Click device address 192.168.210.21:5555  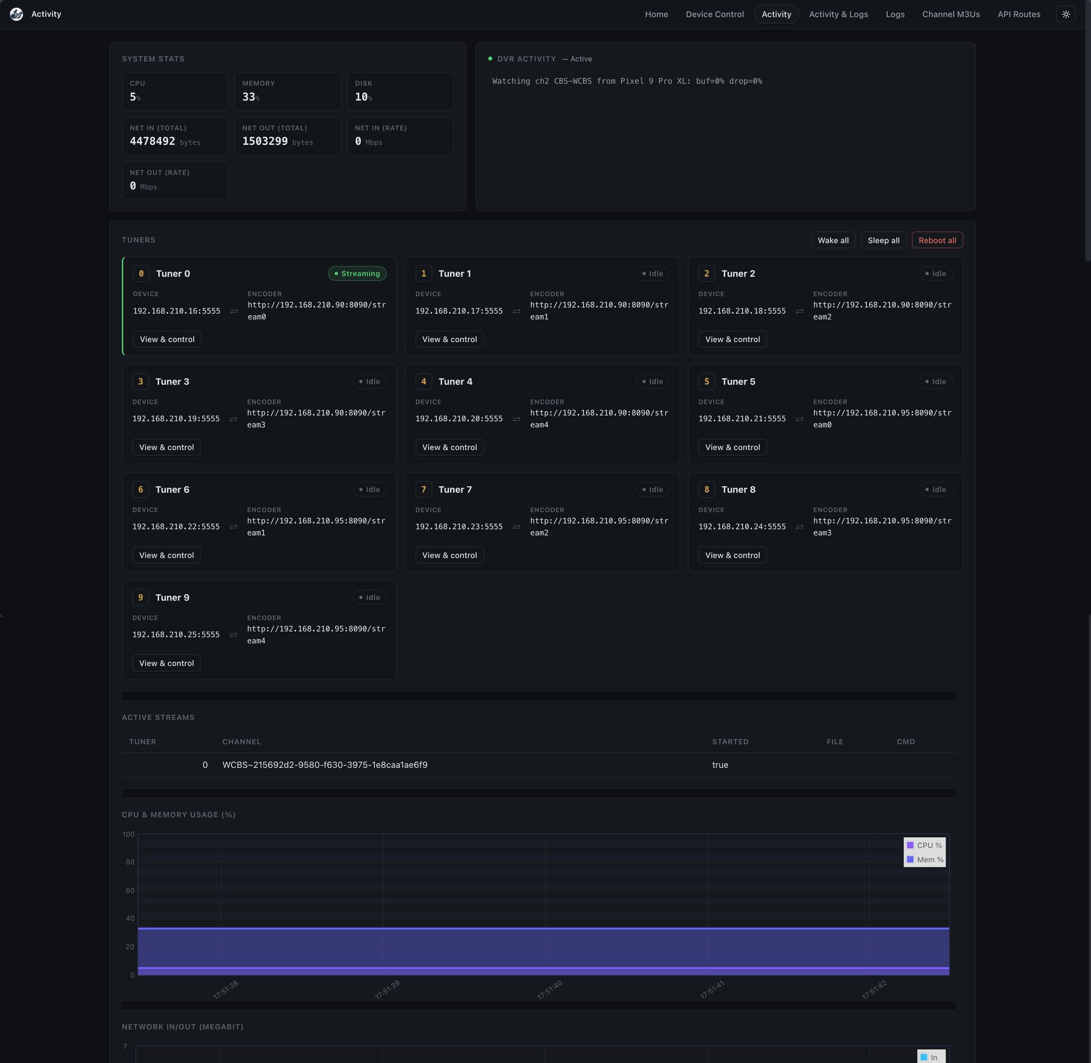pos(742,419)
